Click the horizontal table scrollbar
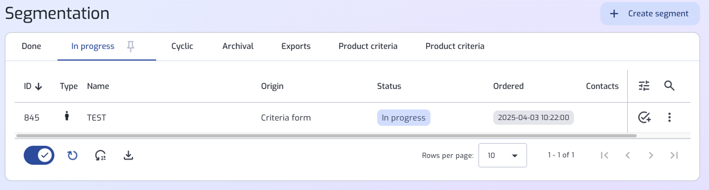The width and height of the screenshot is (709, 190). tap(327, 136)
